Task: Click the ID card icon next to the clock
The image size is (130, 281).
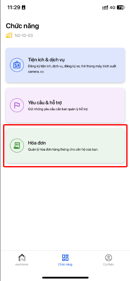Action: 24,7
